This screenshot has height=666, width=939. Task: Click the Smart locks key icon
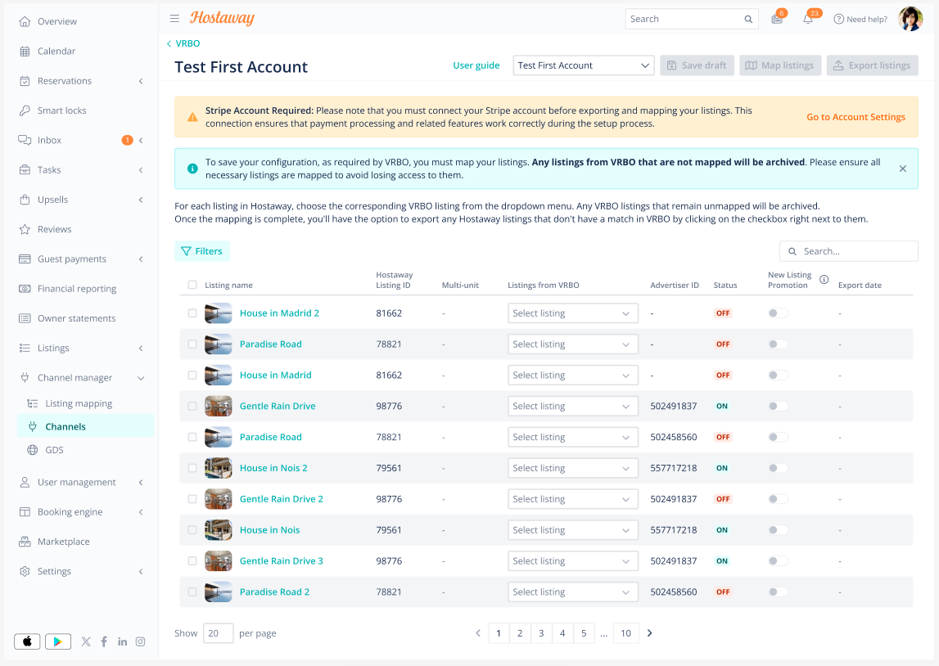25,110
